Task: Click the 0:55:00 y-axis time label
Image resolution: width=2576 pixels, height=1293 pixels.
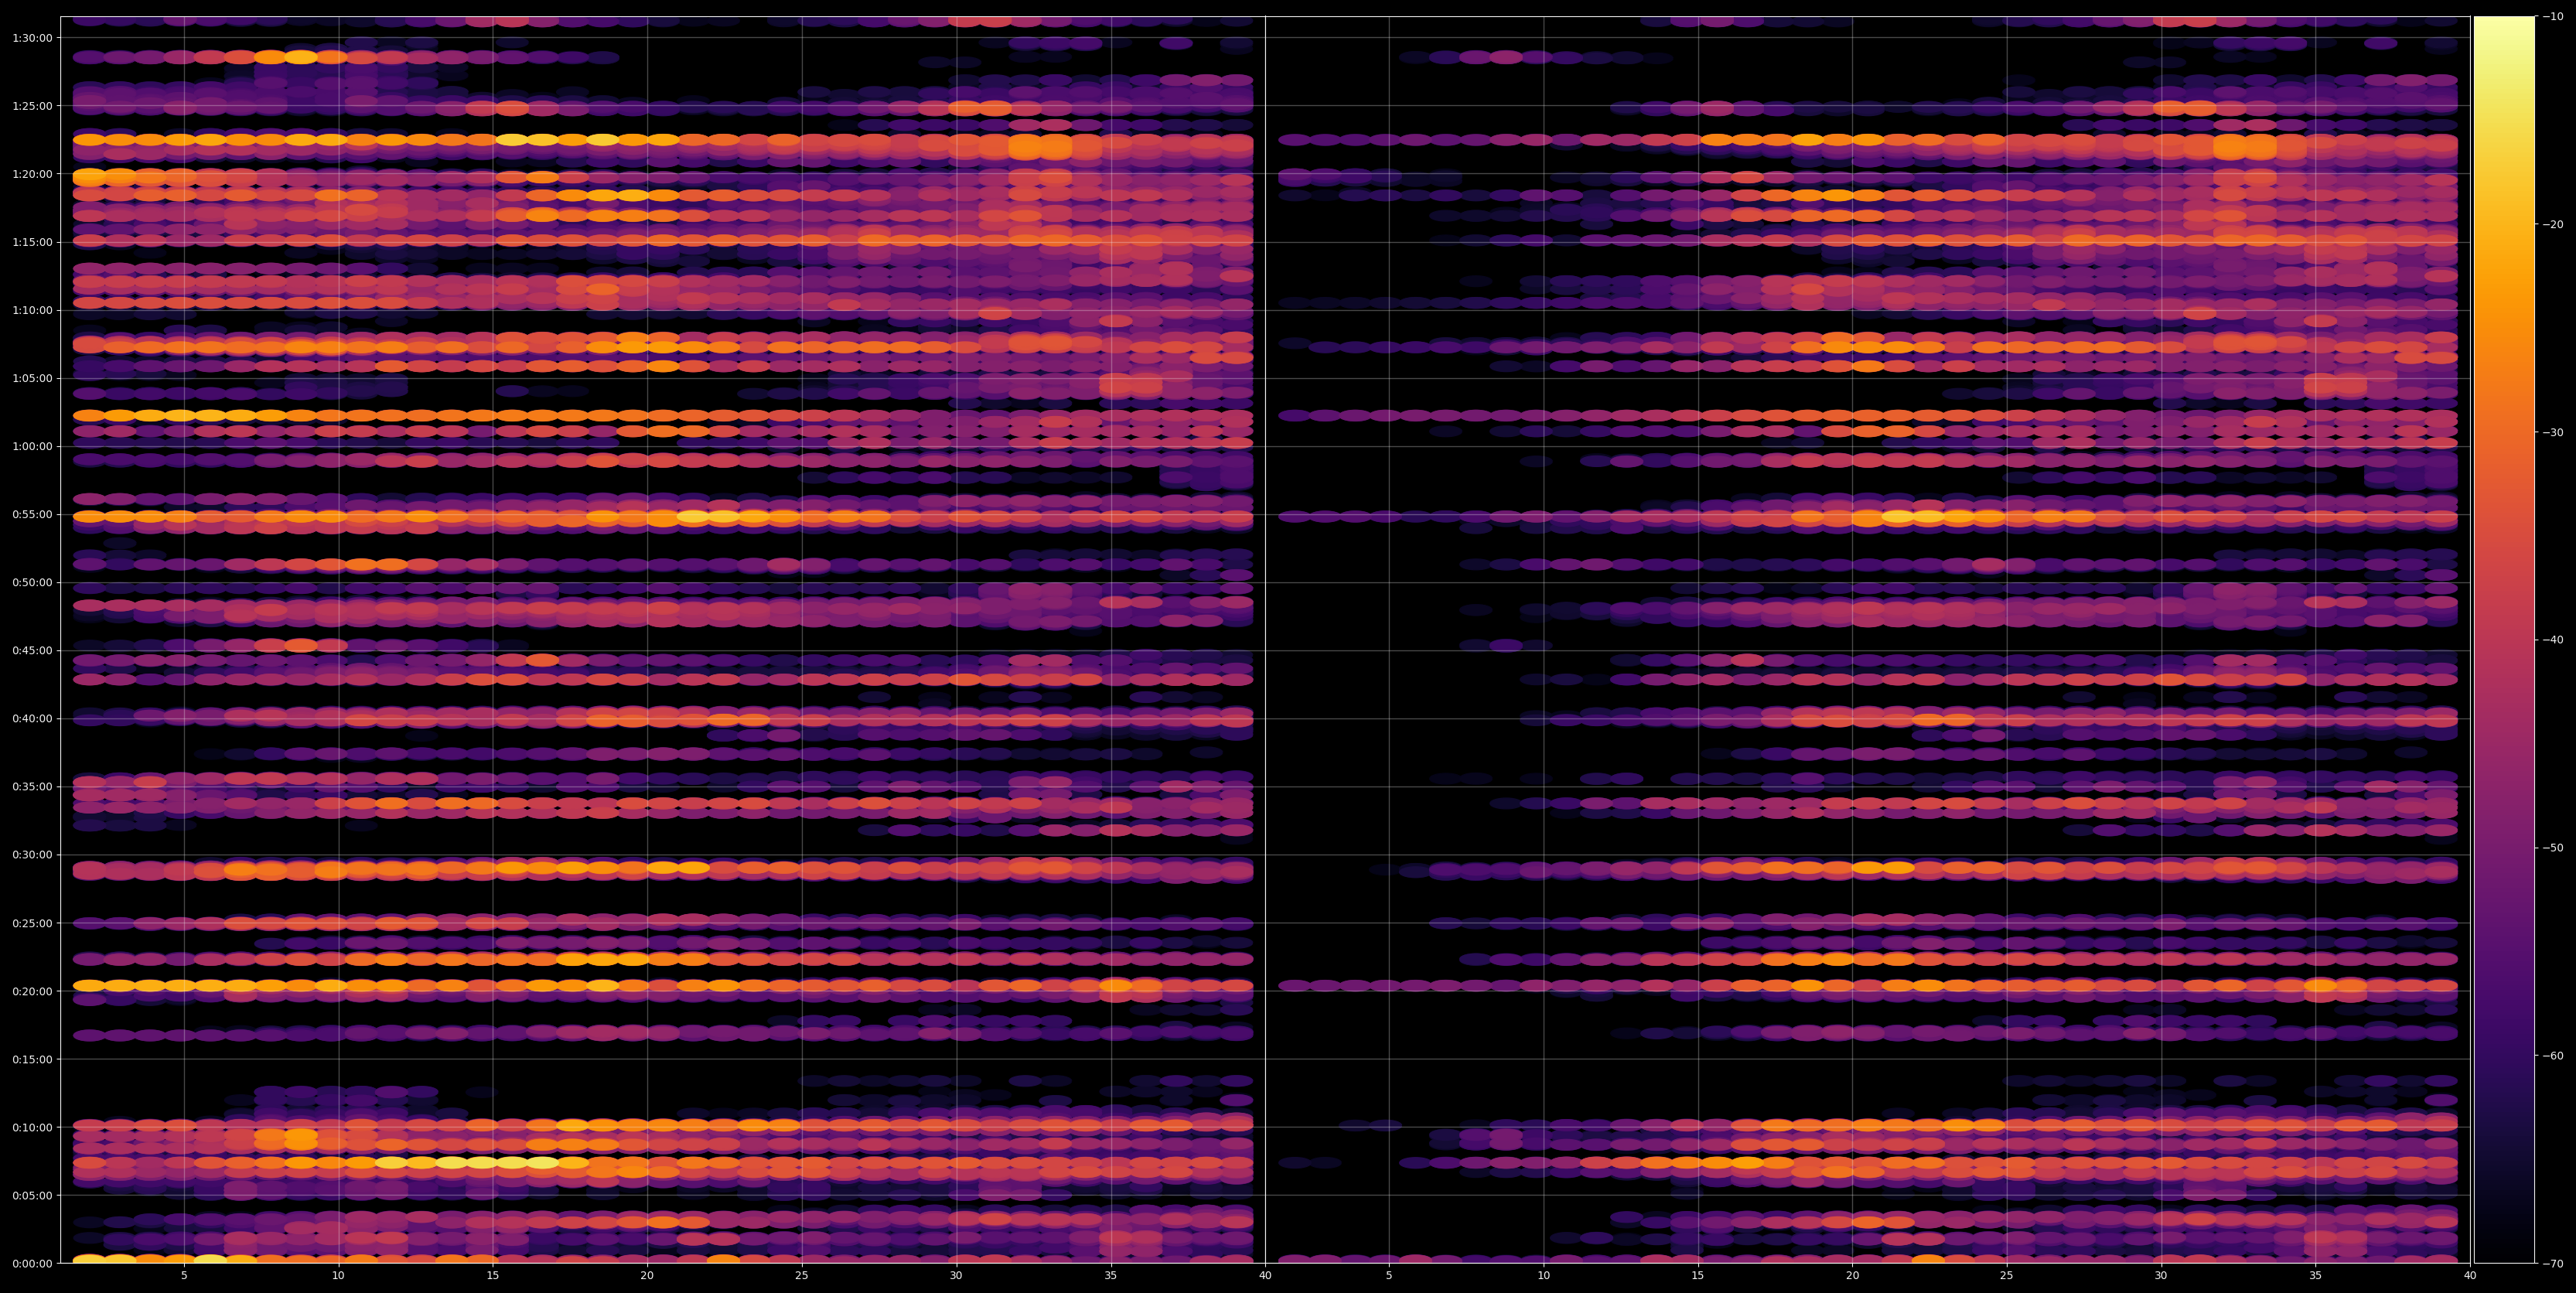Action: (32, 514)
